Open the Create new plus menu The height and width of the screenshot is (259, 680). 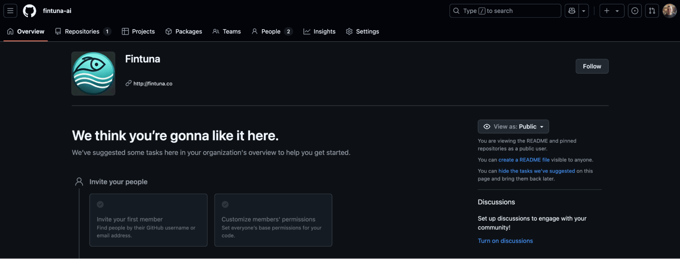coord(612,11)
